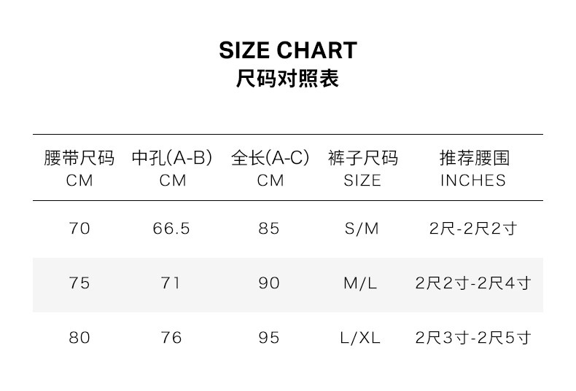Click the SIZE CHART title
The width and height of the screenshot is (576, 391).
tap(288, 50)
